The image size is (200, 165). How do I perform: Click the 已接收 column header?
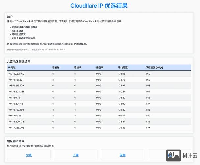(x=78, y=67)
